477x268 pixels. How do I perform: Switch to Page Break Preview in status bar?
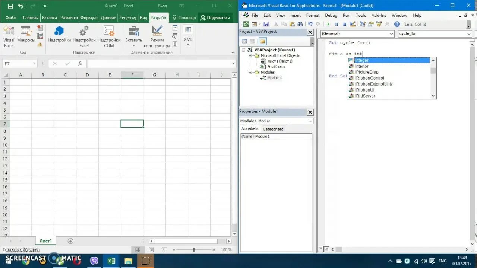(164, 250)
